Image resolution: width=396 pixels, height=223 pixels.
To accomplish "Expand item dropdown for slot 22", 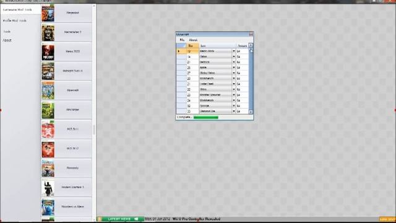I will (234, 89).
